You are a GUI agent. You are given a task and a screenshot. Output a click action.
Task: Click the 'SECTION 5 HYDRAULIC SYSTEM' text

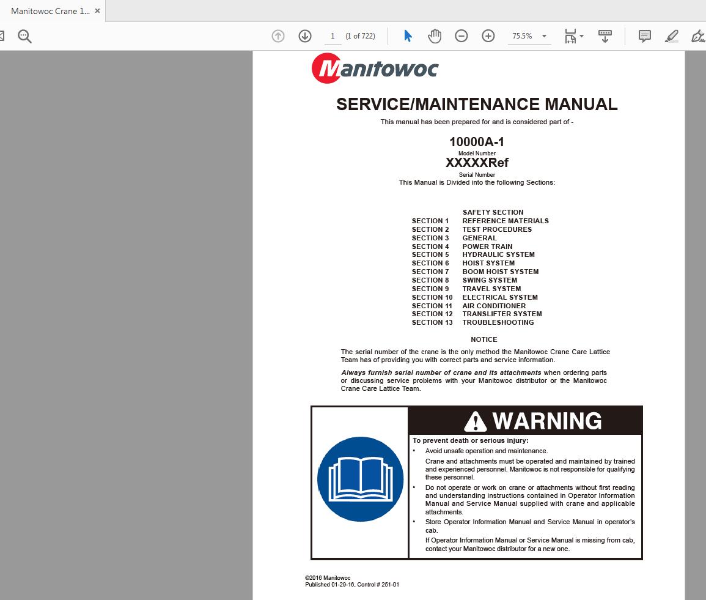[x=473, y=254]
